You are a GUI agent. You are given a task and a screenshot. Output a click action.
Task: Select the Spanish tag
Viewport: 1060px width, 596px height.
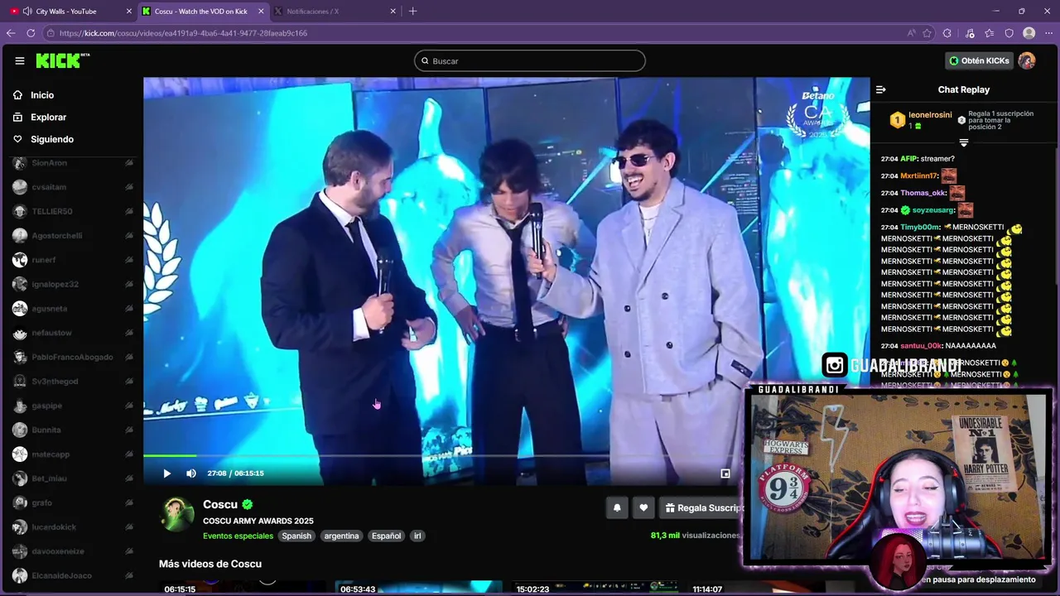click(x=296, y=536)
